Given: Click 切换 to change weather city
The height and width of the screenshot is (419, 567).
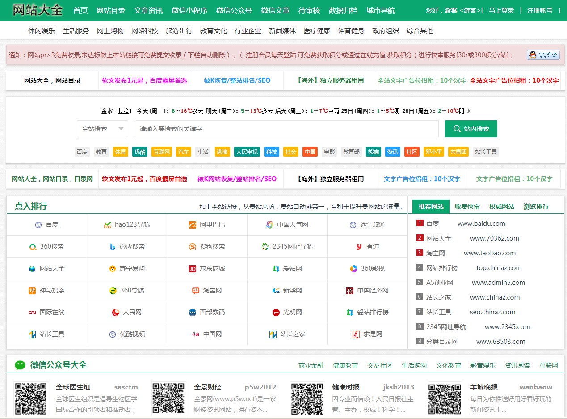Looking at the screenshot, I should tap(124, 111).
